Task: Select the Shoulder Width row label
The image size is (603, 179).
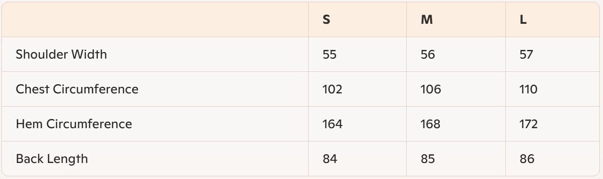Action: tap(61, 54)
